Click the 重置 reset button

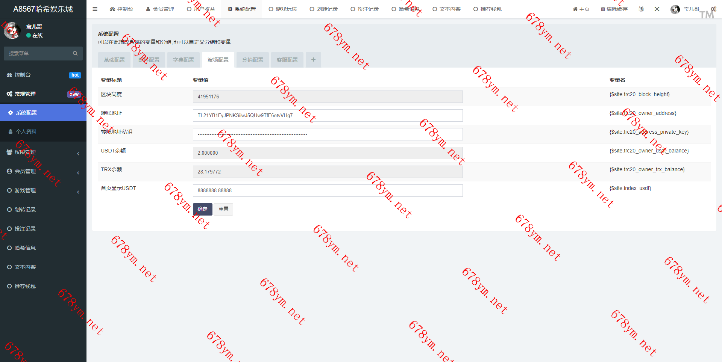click(x=223, y=209)
